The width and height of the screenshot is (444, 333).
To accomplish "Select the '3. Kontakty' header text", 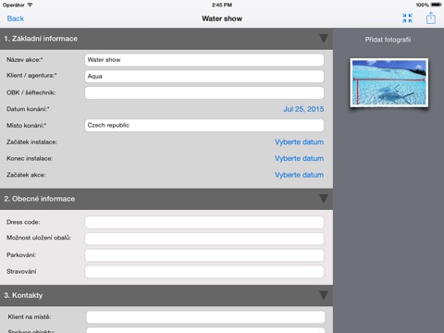I will click(x=23, y=295).
